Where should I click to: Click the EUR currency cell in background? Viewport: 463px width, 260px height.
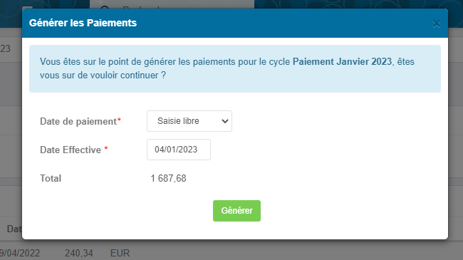pyautogui.click(x=120, y=253)
